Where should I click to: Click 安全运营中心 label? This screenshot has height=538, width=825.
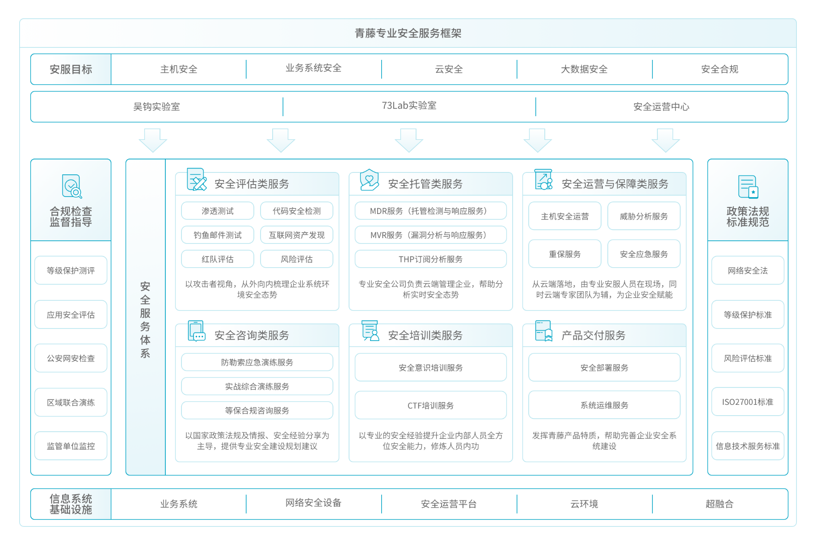(x=661, y=107)
